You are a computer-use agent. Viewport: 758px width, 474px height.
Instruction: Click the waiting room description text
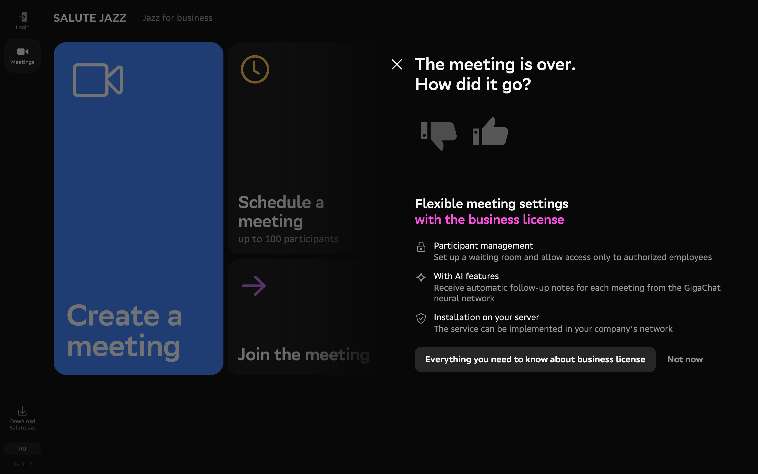coord(572,257)
